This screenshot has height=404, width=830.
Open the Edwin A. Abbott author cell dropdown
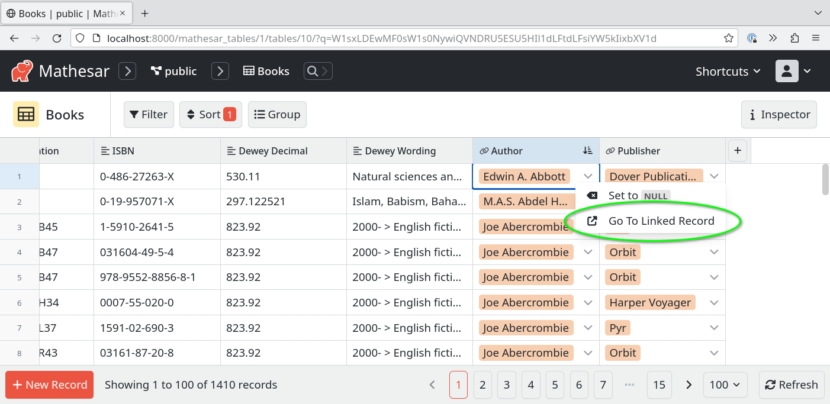588,176
